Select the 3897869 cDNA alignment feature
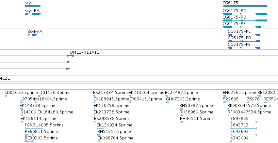Screen dimensions: 278x143 pos(243,122)
